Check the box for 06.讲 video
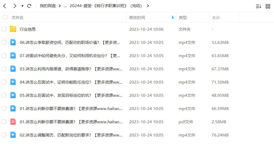 point(4,42)
